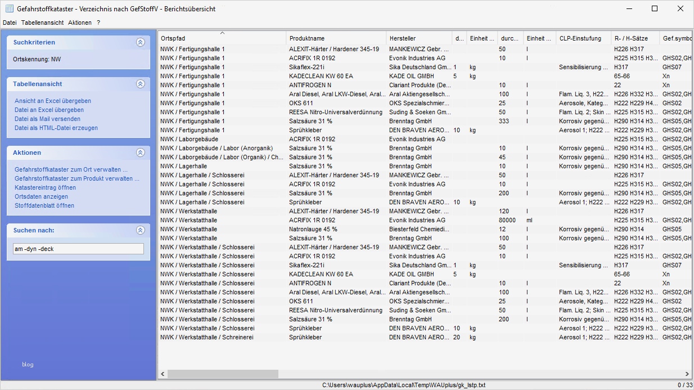Click Stoffdatenblatt öffnen link
This screenshot has height=390, width=694.
44,205
